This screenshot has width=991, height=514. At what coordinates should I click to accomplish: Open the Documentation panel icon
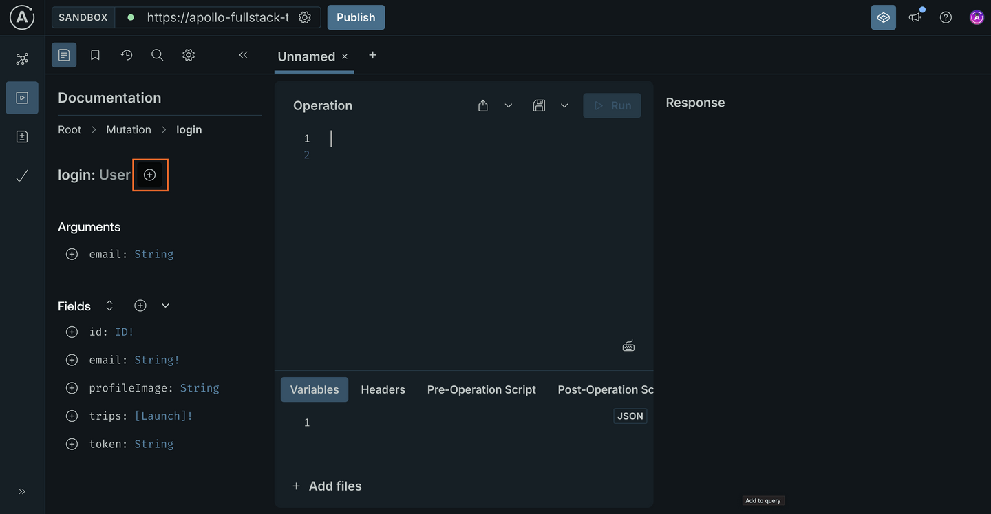[63, 54]
